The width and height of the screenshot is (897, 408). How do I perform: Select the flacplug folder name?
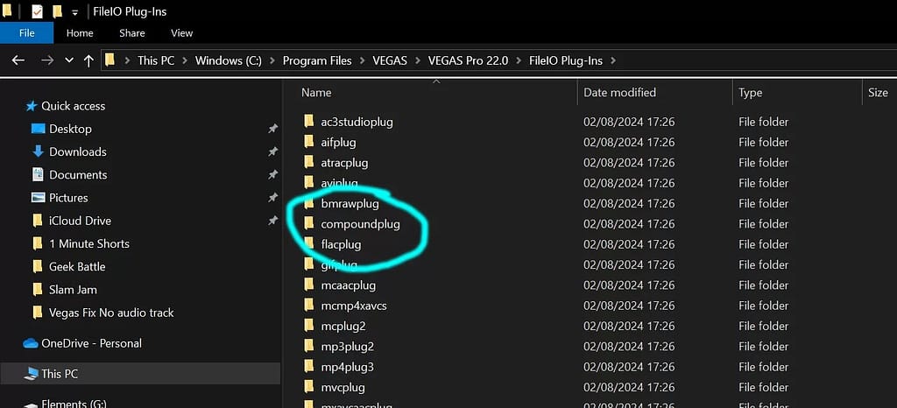click(341, 244)
